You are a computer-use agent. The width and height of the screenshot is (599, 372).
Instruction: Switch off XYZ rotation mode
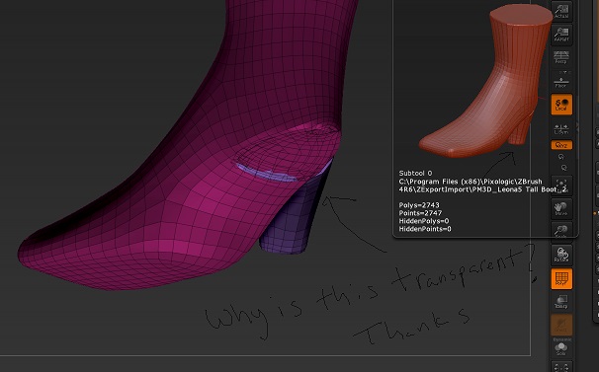[x=561, y=145]
